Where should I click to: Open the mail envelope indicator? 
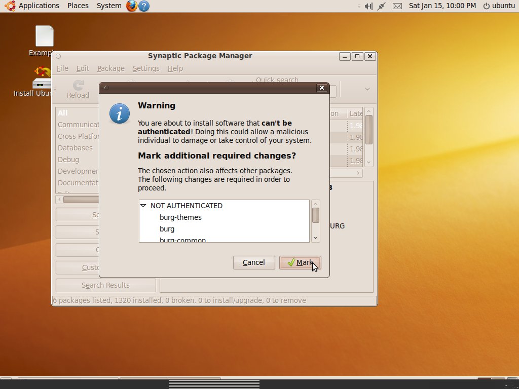[x=397, y=6]
